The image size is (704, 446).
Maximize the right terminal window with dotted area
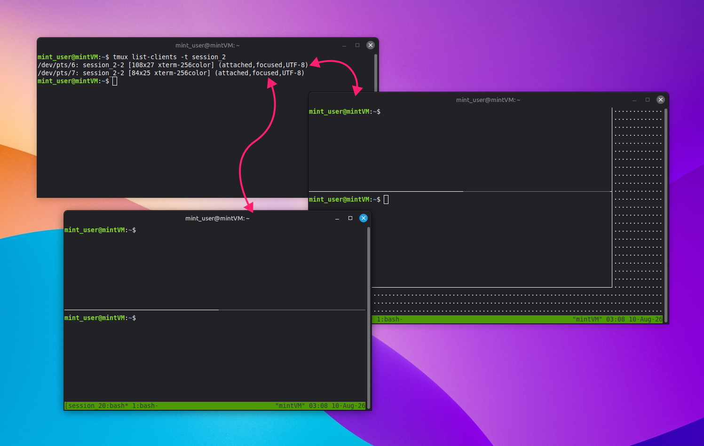[x=648, y=100]
